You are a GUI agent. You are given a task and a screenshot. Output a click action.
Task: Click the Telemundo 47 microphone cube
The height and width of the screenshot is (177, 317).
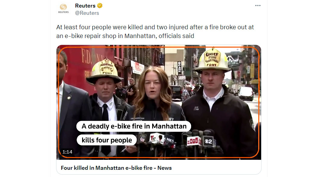tap(156, 138)
